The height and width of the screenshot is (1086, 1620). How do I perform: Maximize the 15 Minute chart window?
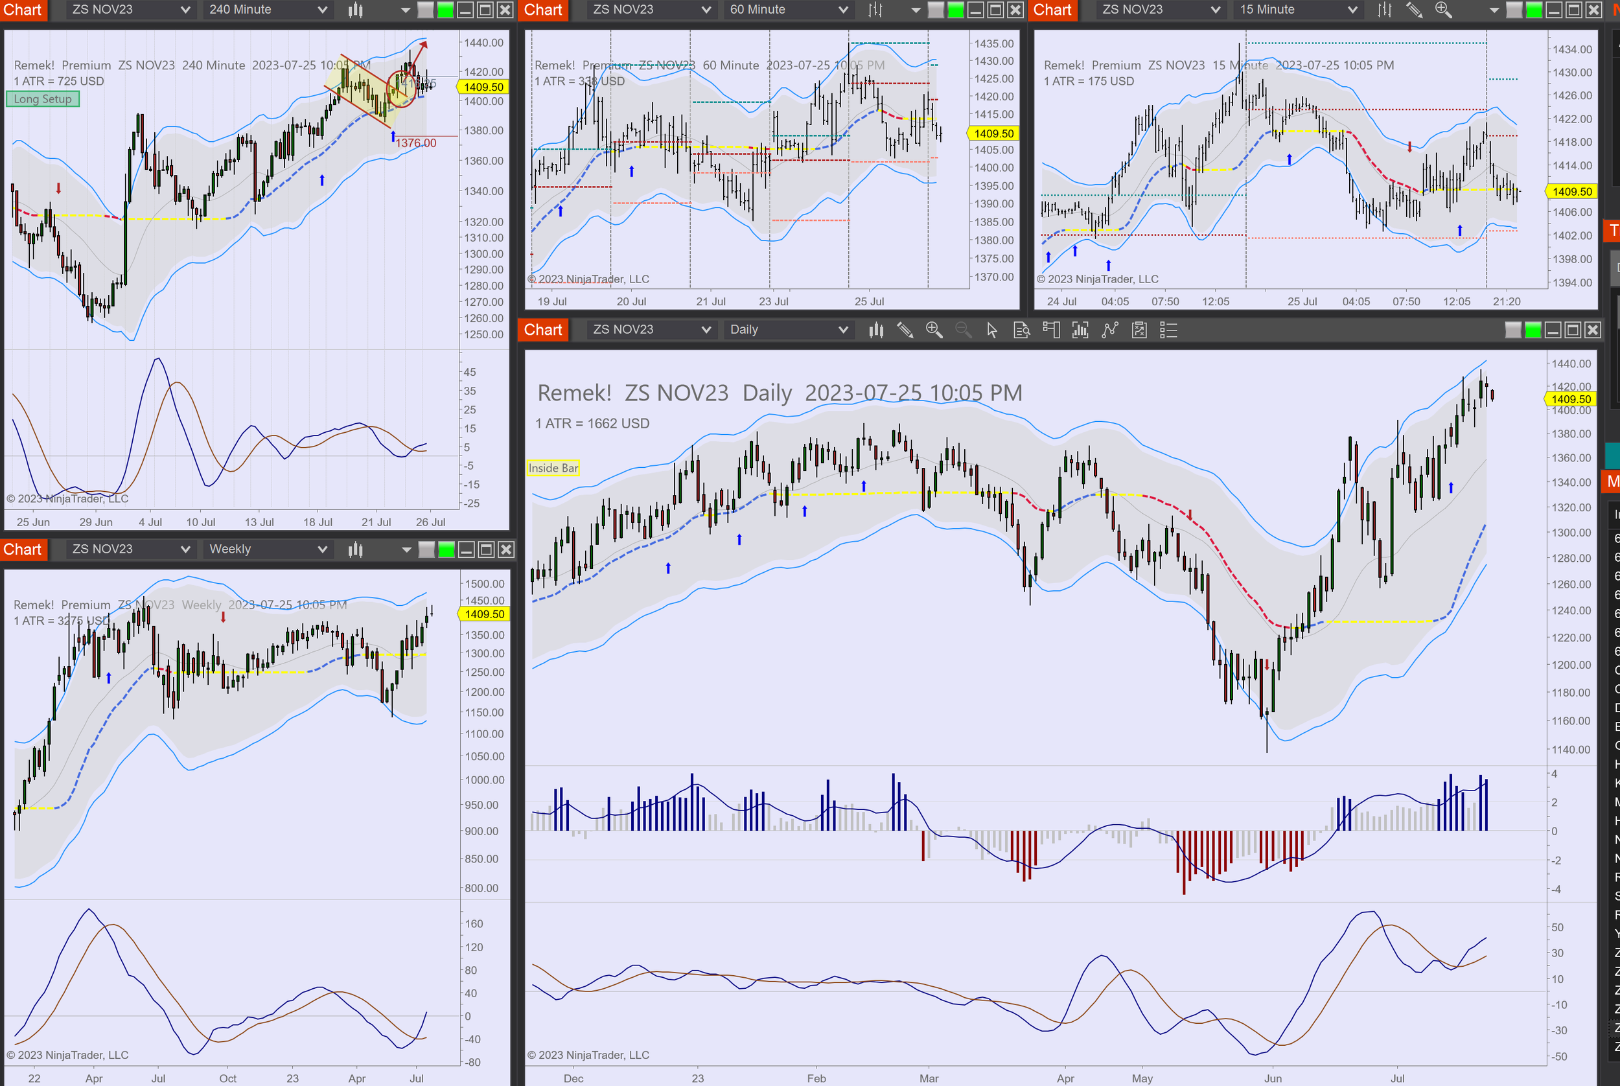click(1573, 10)
